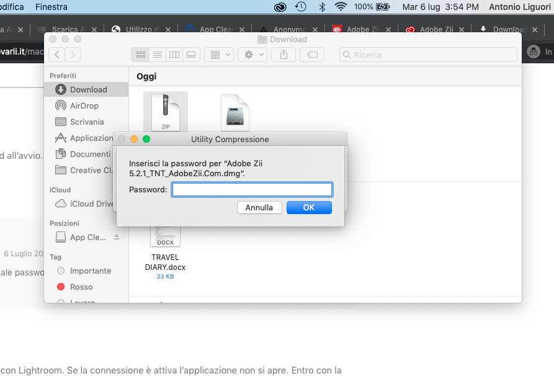Open the gear action menu in Finder

pos(252,55)
